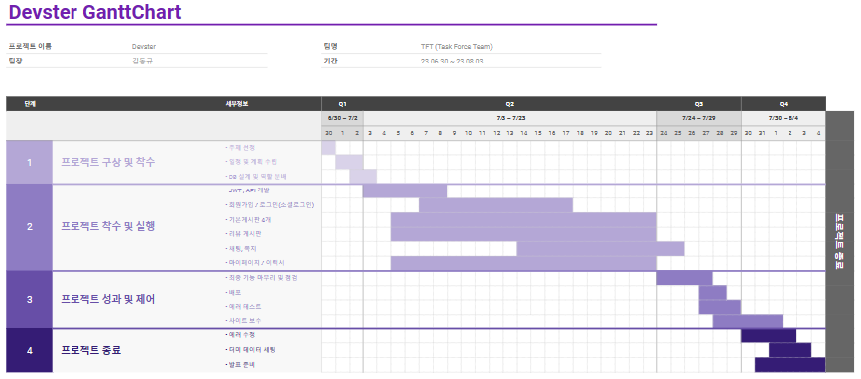Click the Gantt bar for JWT, API 개발
Image resolution: width=861 pixels, height=379 pixels.
point(405,190)
